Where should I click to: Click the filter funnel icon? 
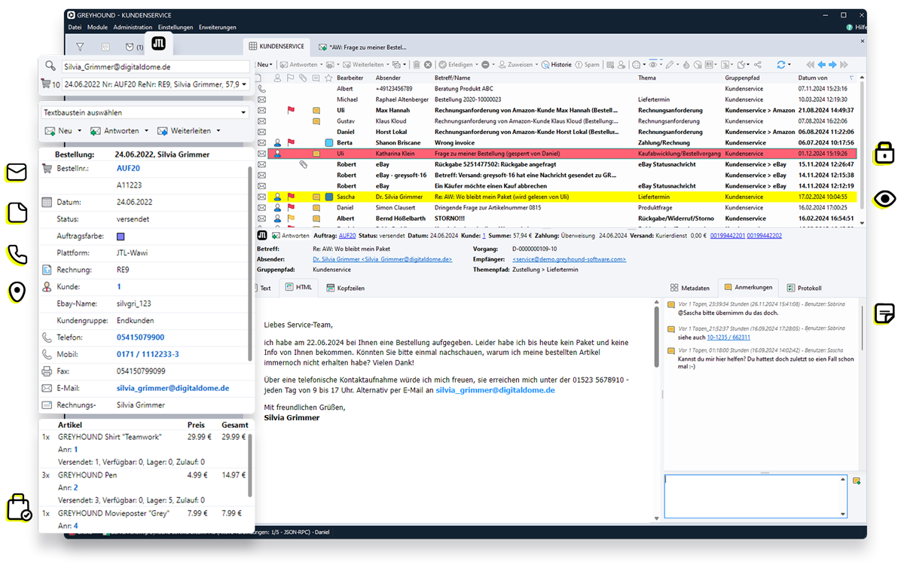click(x=80, y=47)
